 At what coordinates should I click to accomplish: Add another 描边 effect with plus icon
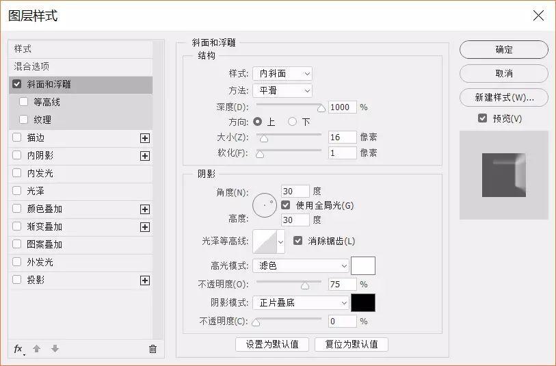tap(145, 138)
